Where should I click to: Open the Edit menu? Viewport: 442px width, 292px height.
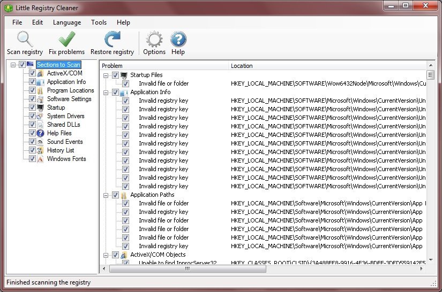[38, 22]
